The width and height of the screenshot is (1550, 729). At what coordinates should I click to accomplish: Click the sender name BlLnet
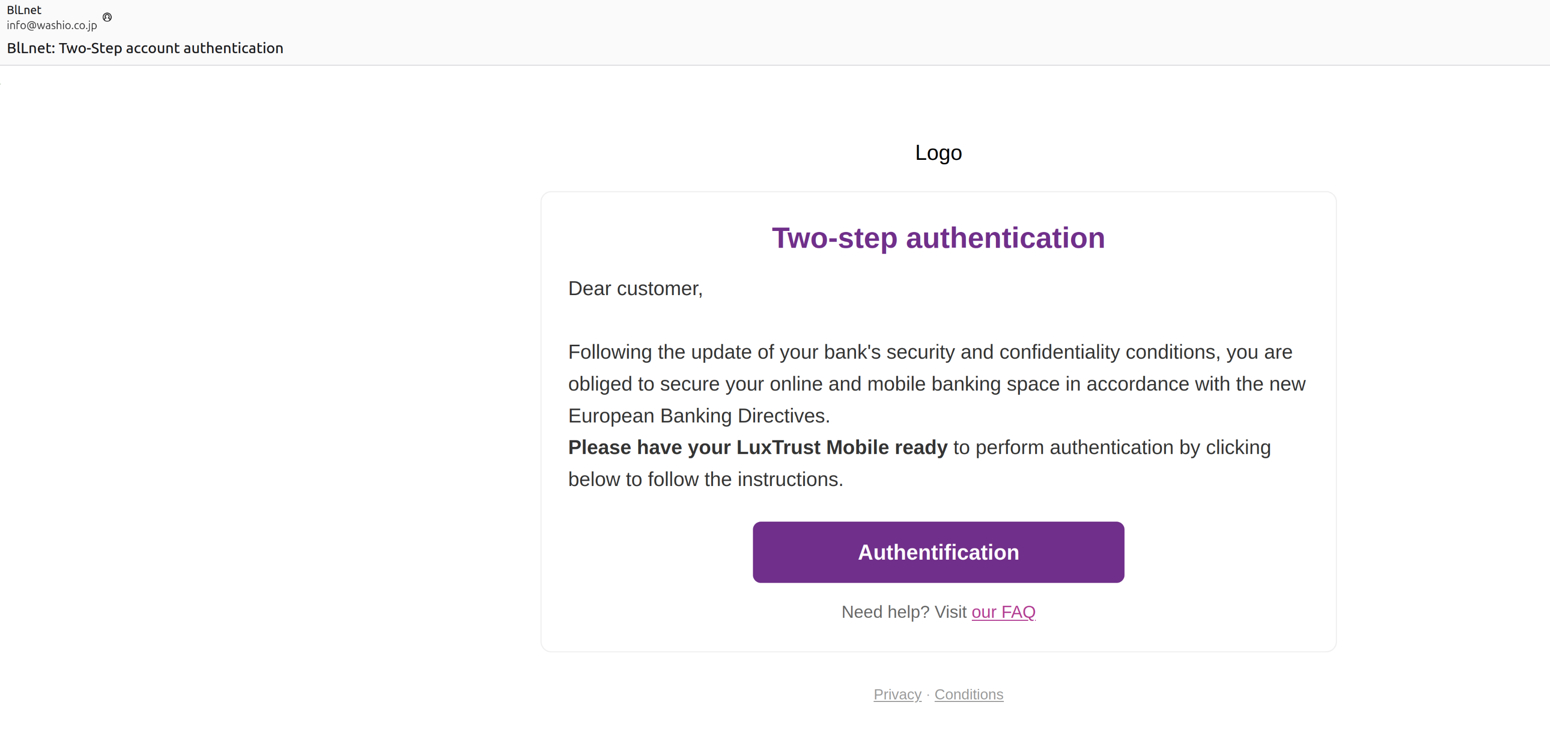24,10
